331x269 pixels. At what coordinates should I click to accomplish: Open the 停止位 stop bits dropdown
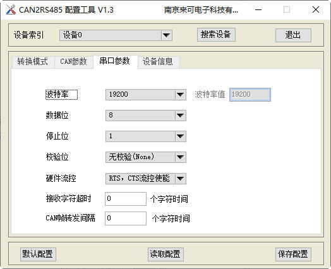pos(146,136)
